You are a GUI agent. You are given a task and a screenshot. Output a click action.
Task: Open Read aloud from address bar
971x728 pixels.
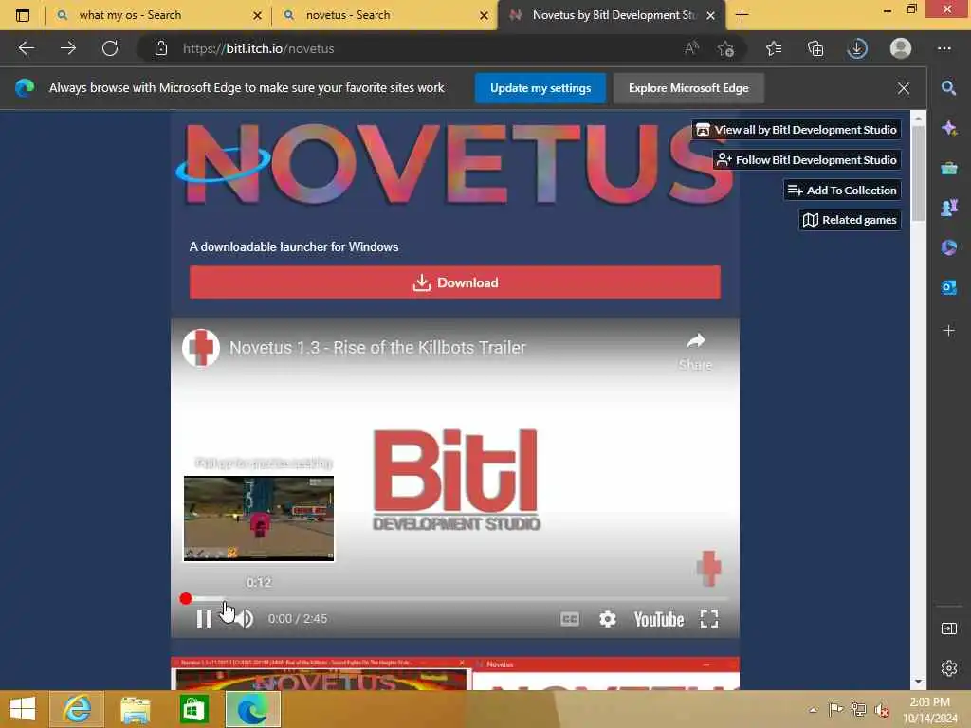pos(691,48)
